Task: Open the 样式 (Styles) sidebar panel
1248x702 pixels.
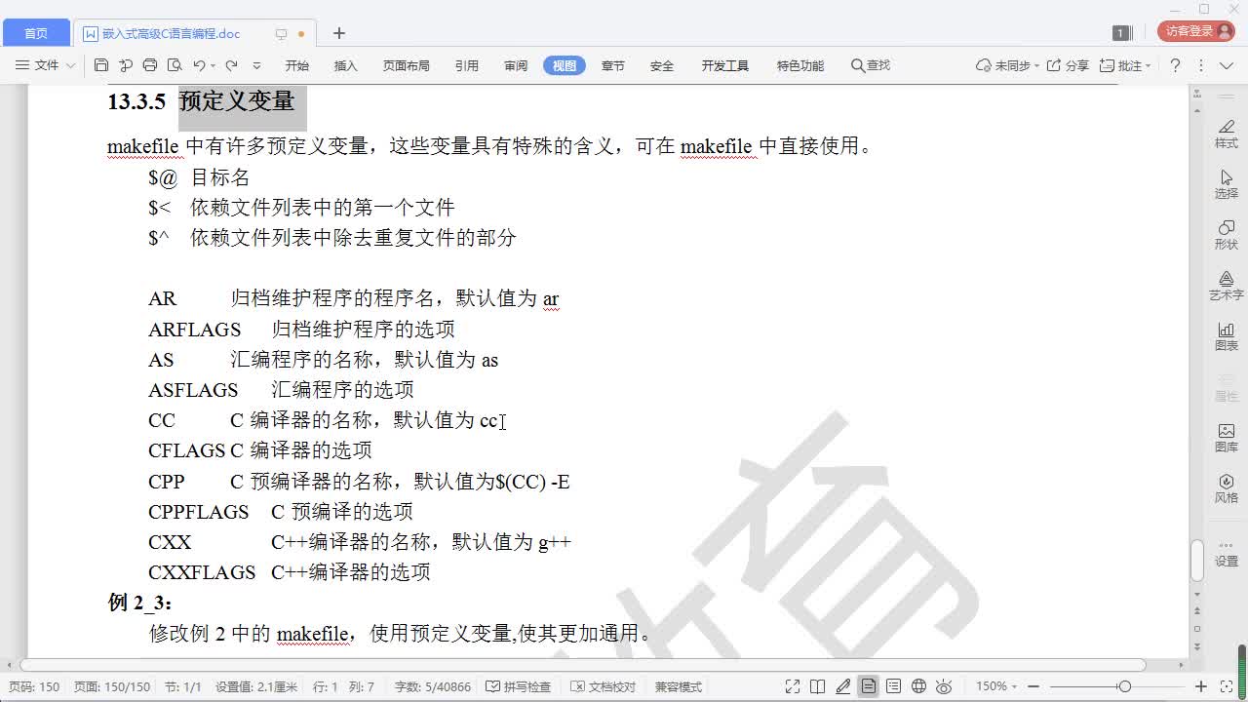Action: pyautogui.click(x=1226, y=134)
